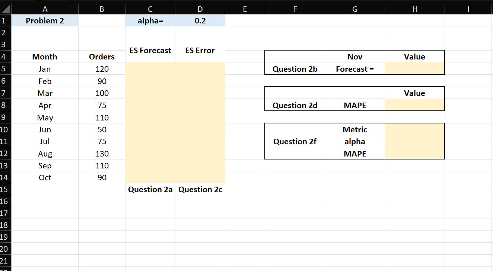Select column header H

414,8
